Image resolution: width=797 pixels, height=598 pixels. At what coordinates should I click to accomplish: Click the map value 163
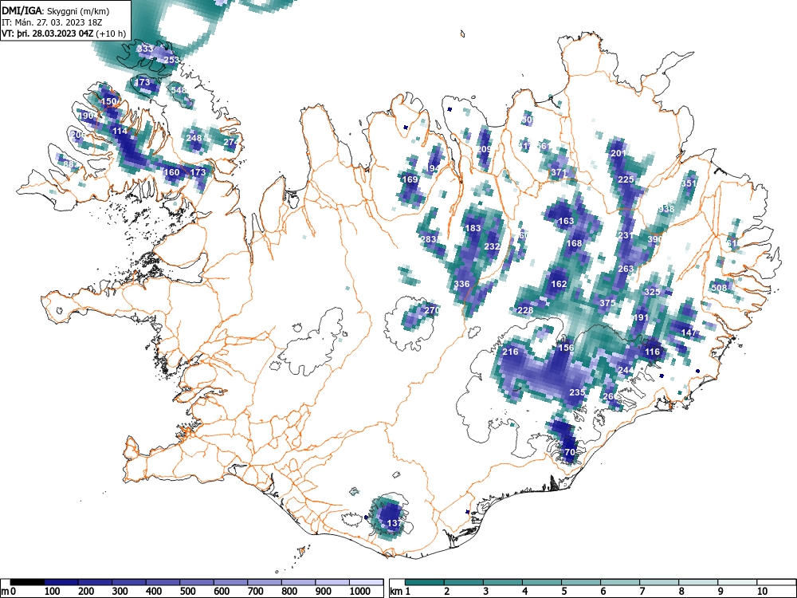[x=566, y=221]
